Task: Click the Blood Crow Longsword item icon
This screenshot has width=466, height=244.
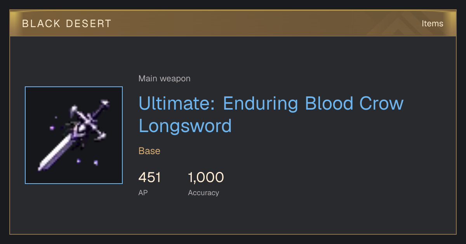Action: 74,135
